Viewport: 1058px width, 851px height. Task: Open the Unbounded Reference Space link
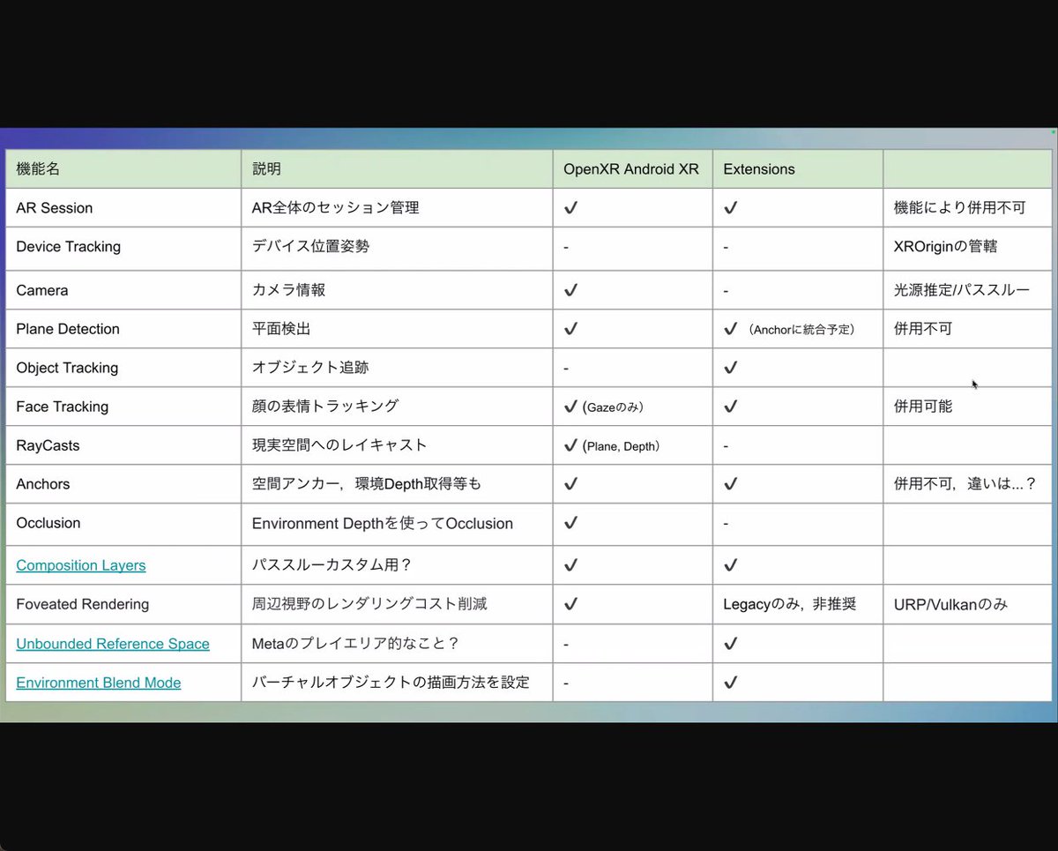click(113, 644)
